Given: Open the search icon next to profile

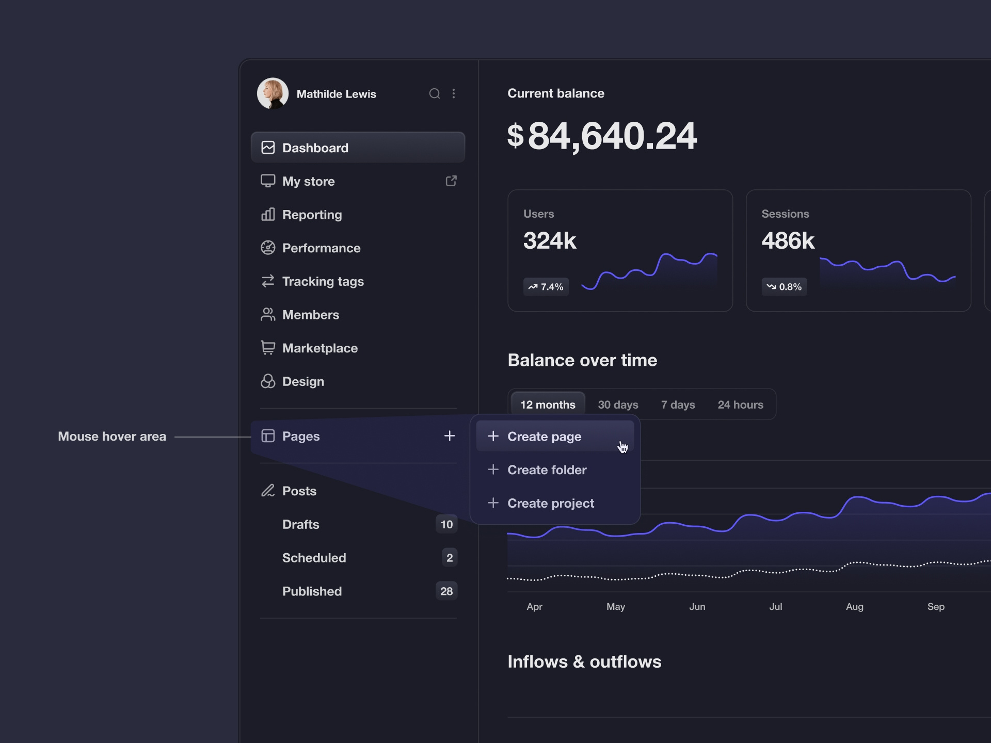Looking at the screenshot, I should pos(435,93).
